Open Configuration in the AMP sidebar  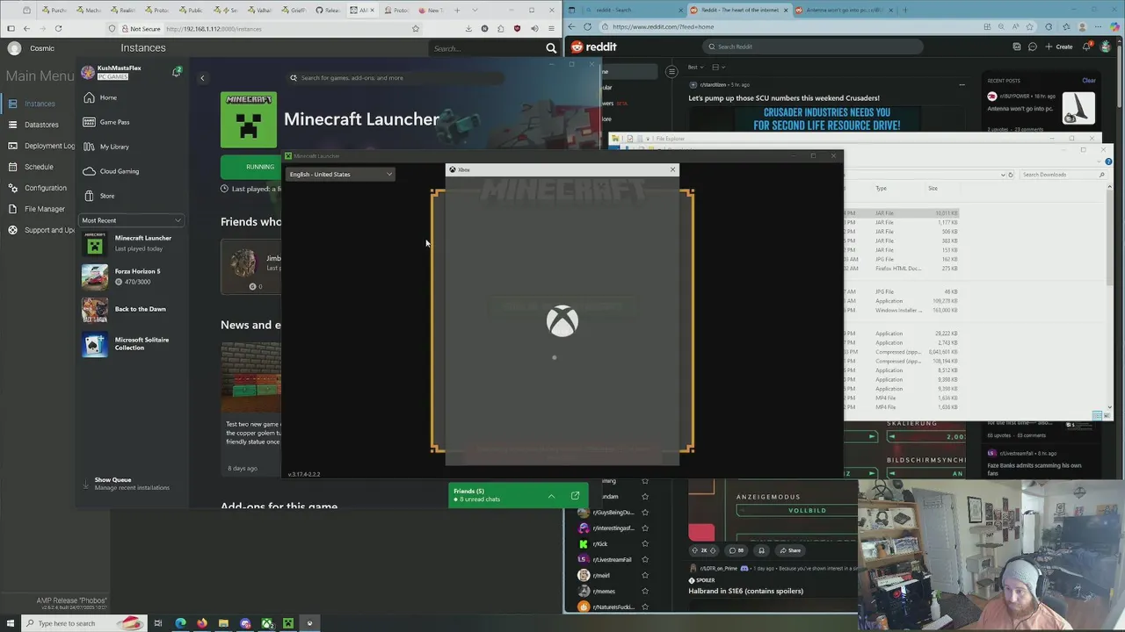coord(40,188)
